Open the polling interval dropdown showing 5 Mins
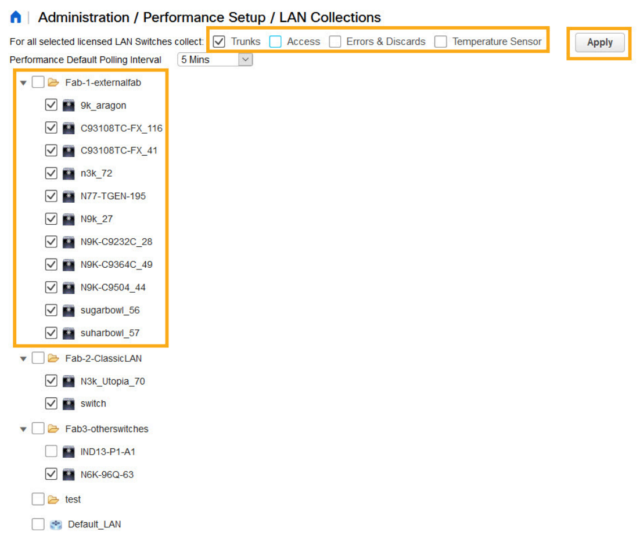Screen dimensions: 640x539 (x=246, y=59)
